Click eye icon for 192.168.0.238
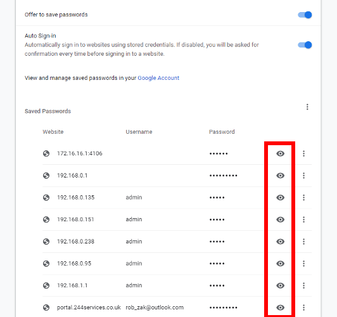This screenshot has width=337, height=317. 280,242
